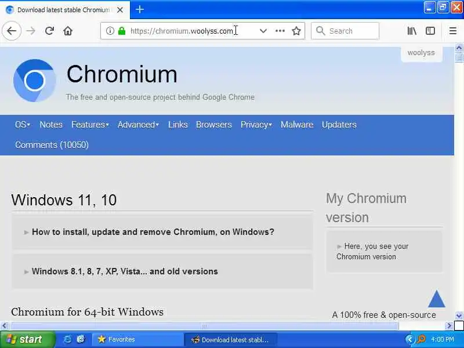Click the free and open-source project tagline
Screen dimensions: 464x348
[x=160, y=97]
